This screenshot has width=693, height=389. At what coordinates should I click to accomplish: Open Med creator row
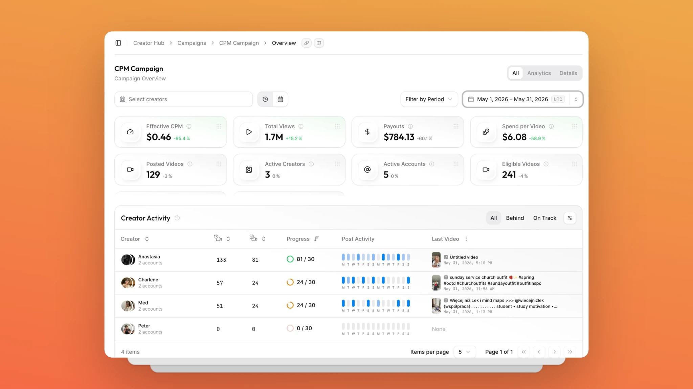[x=348, y=306]
